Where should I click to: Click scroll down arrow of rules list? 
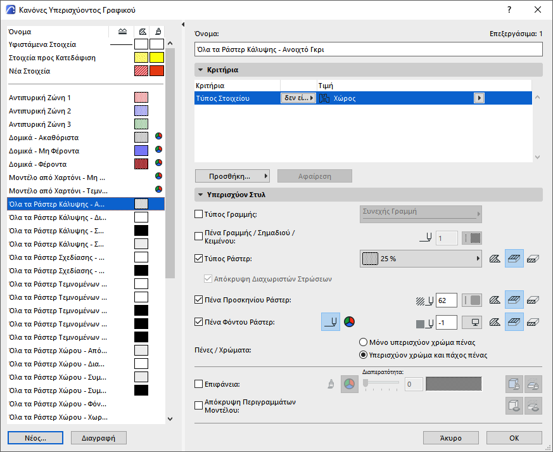click(170, 419)
